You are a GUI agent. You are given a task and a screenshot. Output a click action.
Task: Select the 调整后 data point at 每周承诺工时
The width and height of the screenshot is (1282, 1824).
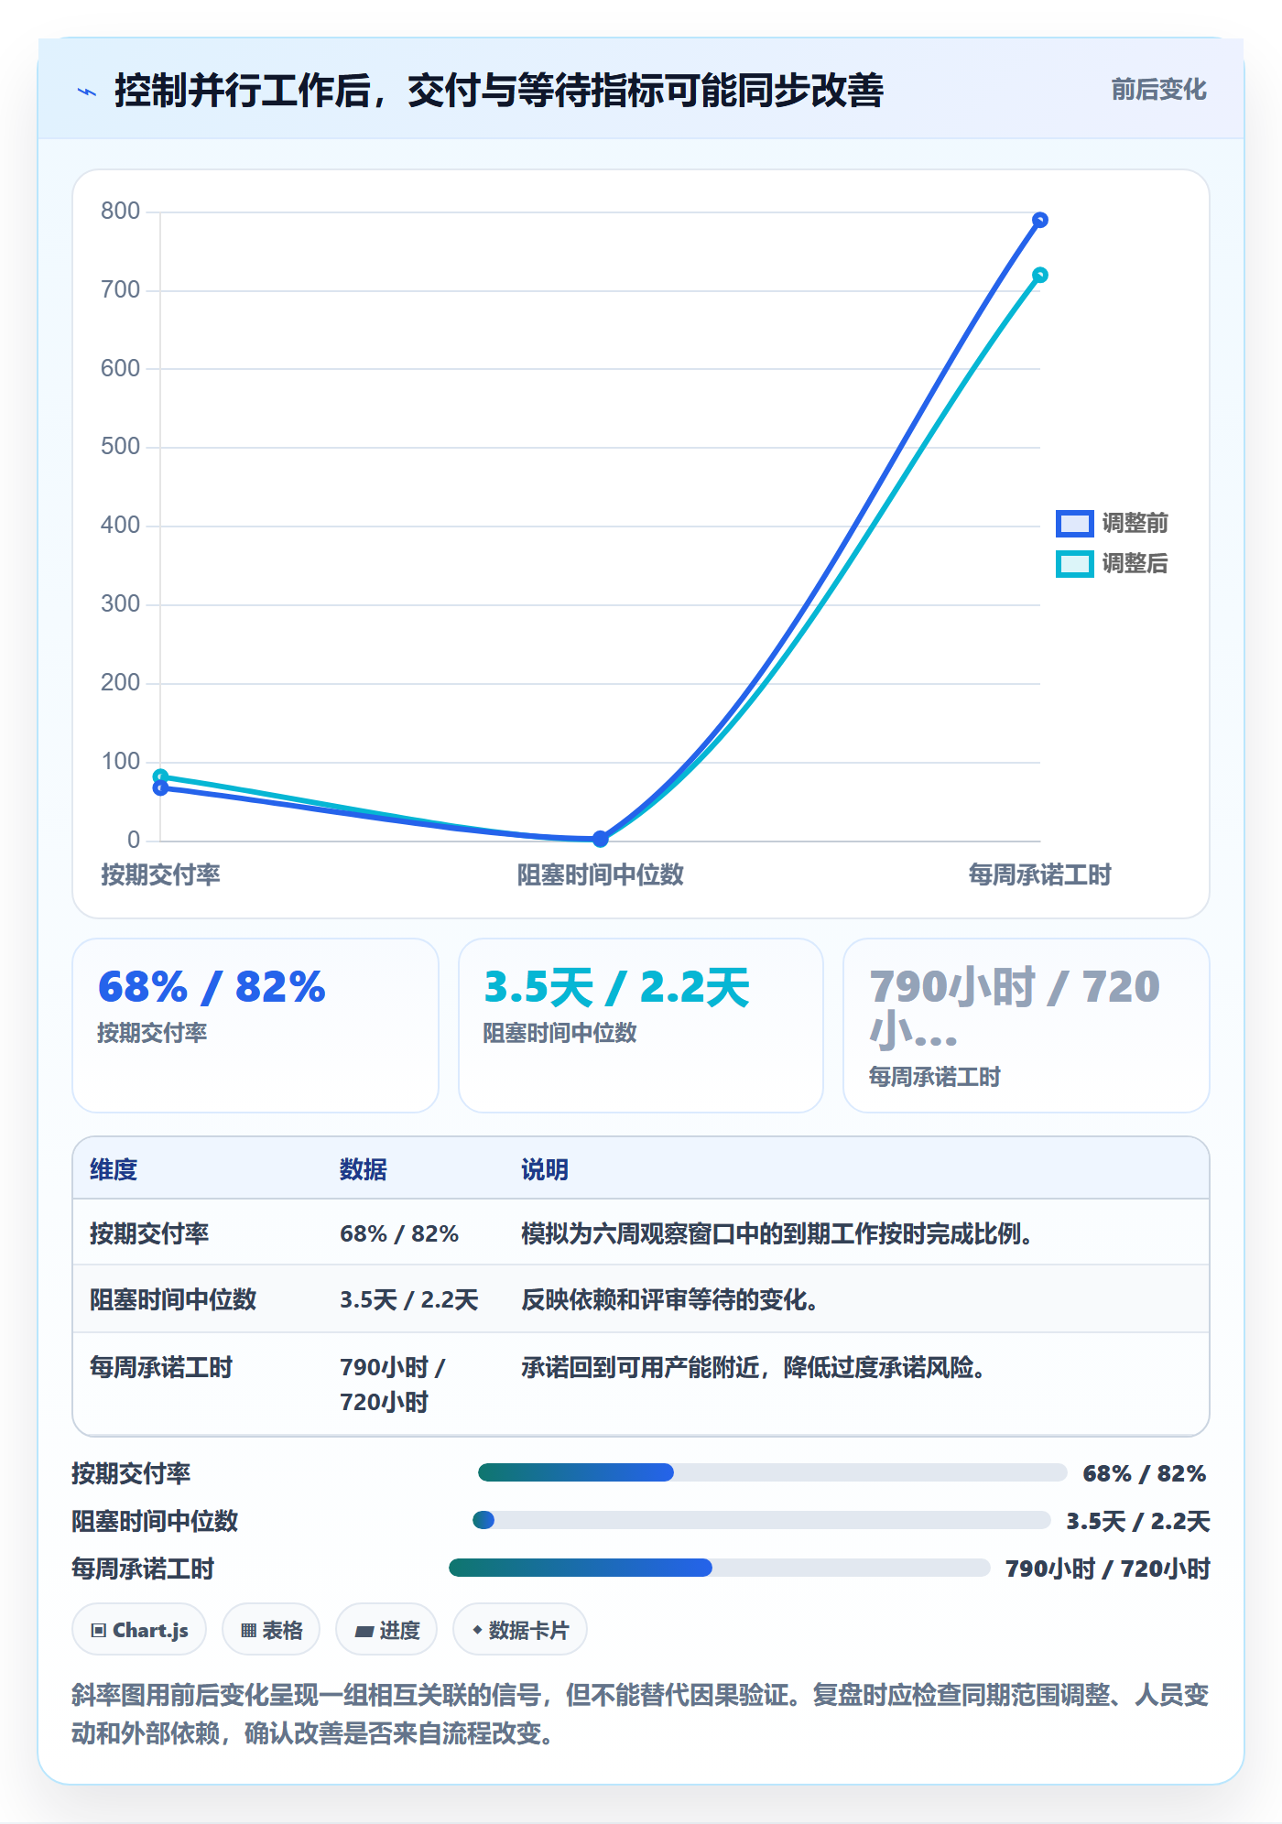(x=1039, y=275)
